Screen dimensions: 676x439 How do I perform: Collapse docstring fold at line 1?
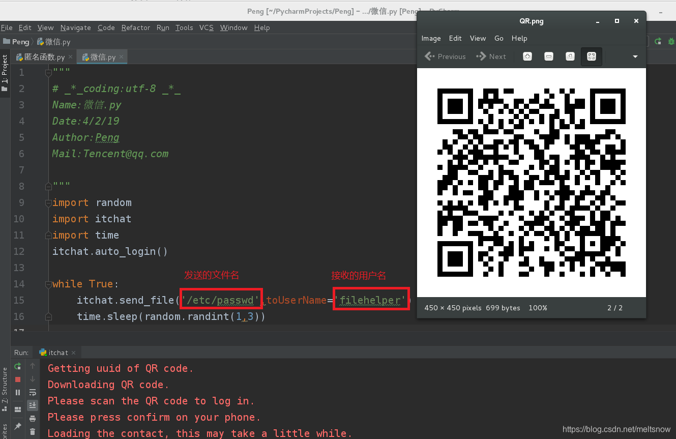click(x=48, y=73)
